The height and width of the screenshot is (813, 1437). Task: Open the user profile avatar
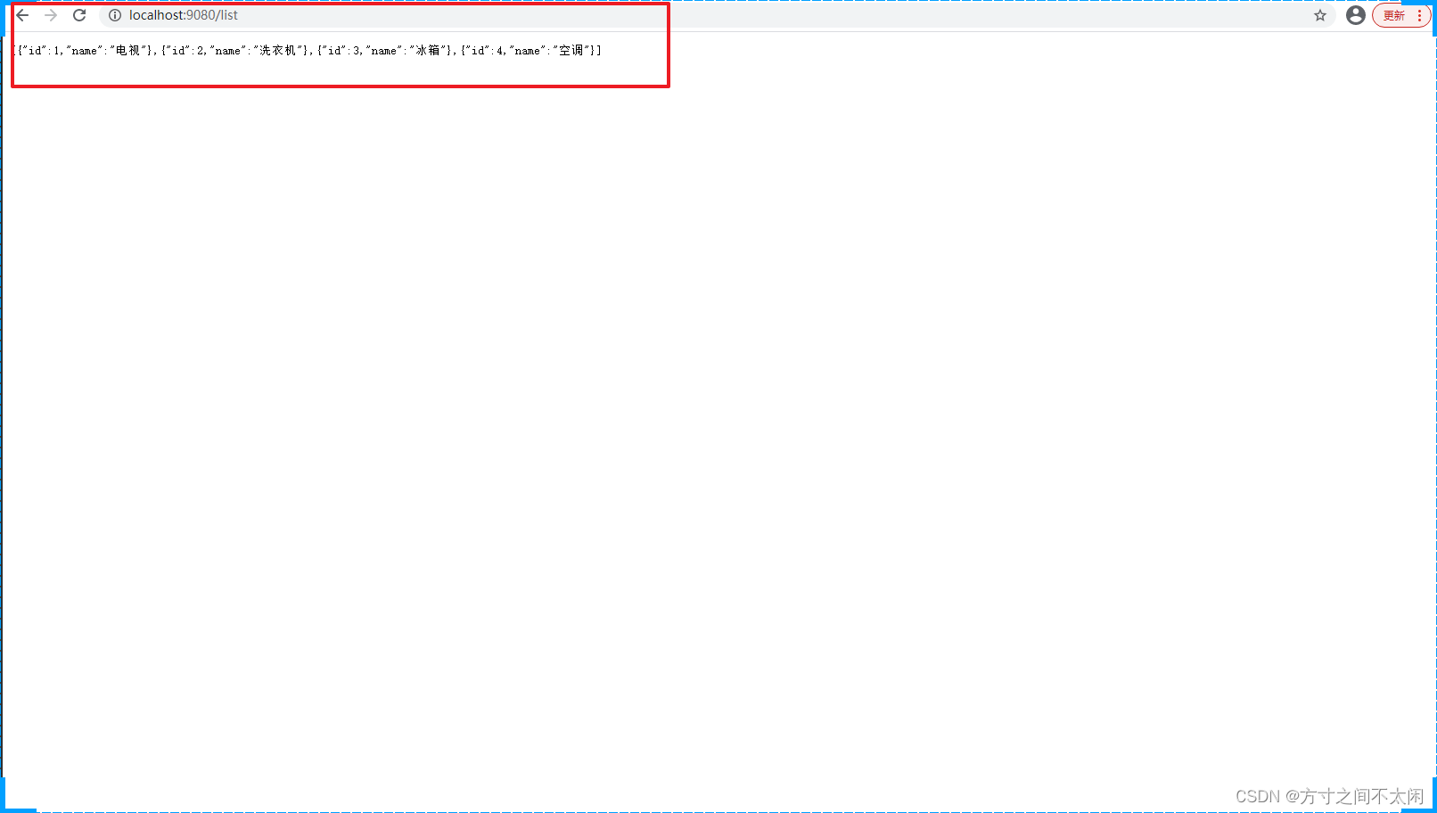coord(1356,15)
